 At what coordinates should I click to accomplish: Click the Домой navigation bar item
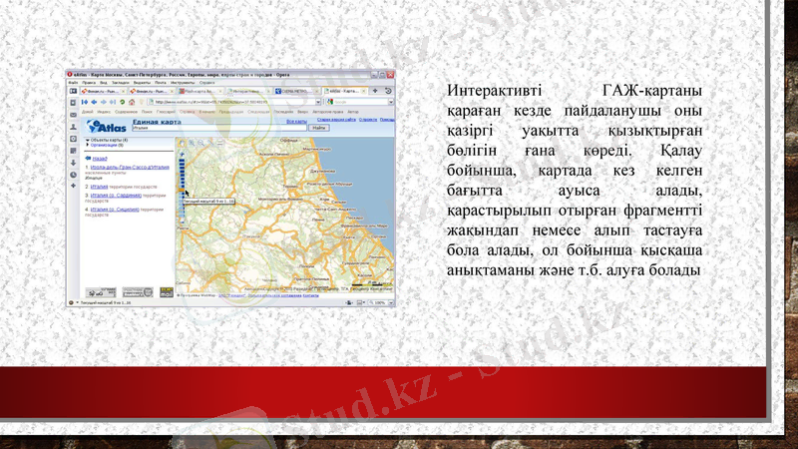[88, 112]
